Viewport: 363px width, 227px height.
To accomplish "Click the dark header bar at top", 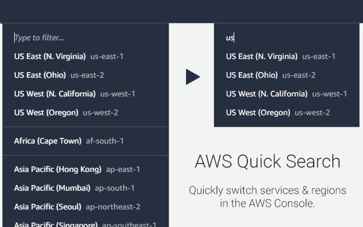I will click(181, 11).
